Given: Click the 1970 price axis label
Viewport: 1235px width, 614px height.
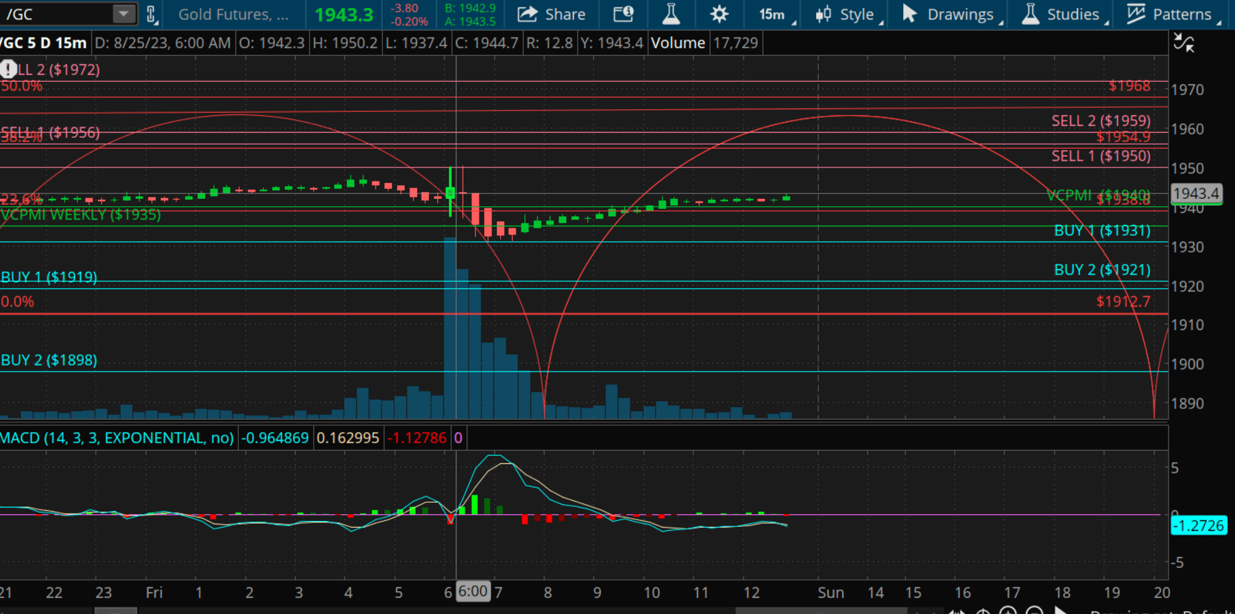Looking at the screenshot, I should click(1187, 90).
